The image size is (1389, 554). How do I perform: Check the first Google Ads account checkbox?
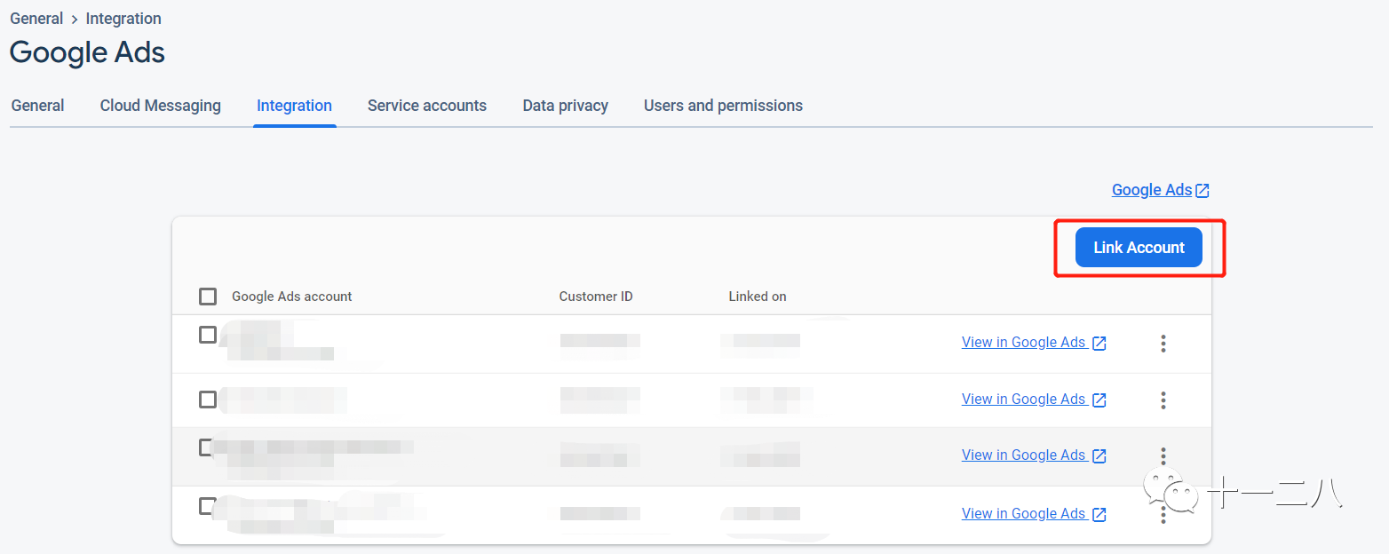tap(208, 335)
